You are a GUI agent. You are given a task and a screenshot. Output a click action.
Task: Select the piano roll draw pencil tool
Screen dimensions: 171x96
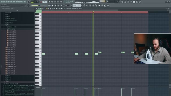pos(47,8)
